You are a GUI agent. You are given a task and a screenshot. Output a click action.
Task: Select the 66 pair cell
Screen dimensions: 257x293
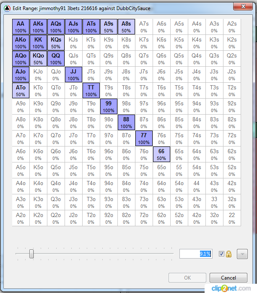click(x=161, y=154)
